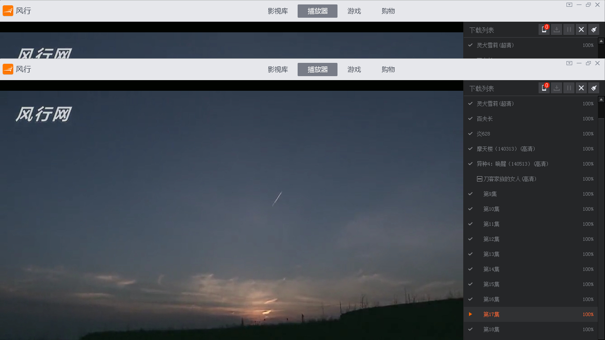Open the front window's title bar menu dropdown
Screen dimensions: 605x340
coord(569,63)
